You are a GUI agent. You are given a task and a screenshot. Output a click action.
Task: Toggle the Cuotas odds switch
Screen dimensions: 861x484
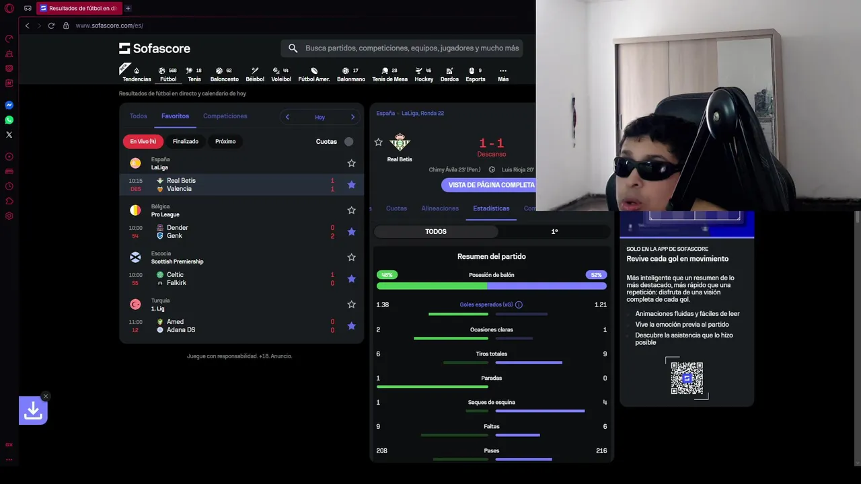coord(348,141)
